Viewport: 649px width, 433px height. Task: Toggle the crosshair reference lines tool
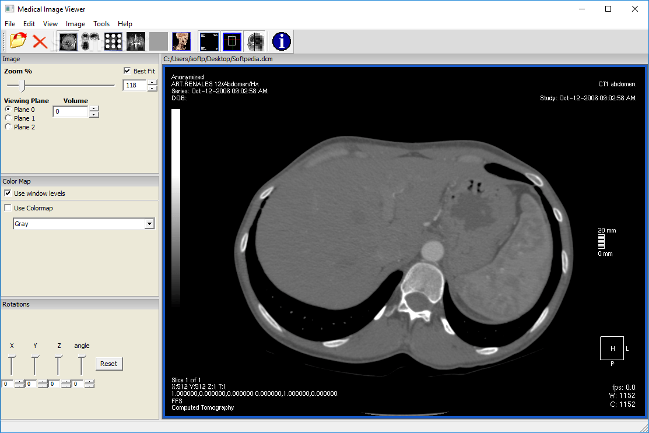232,41
